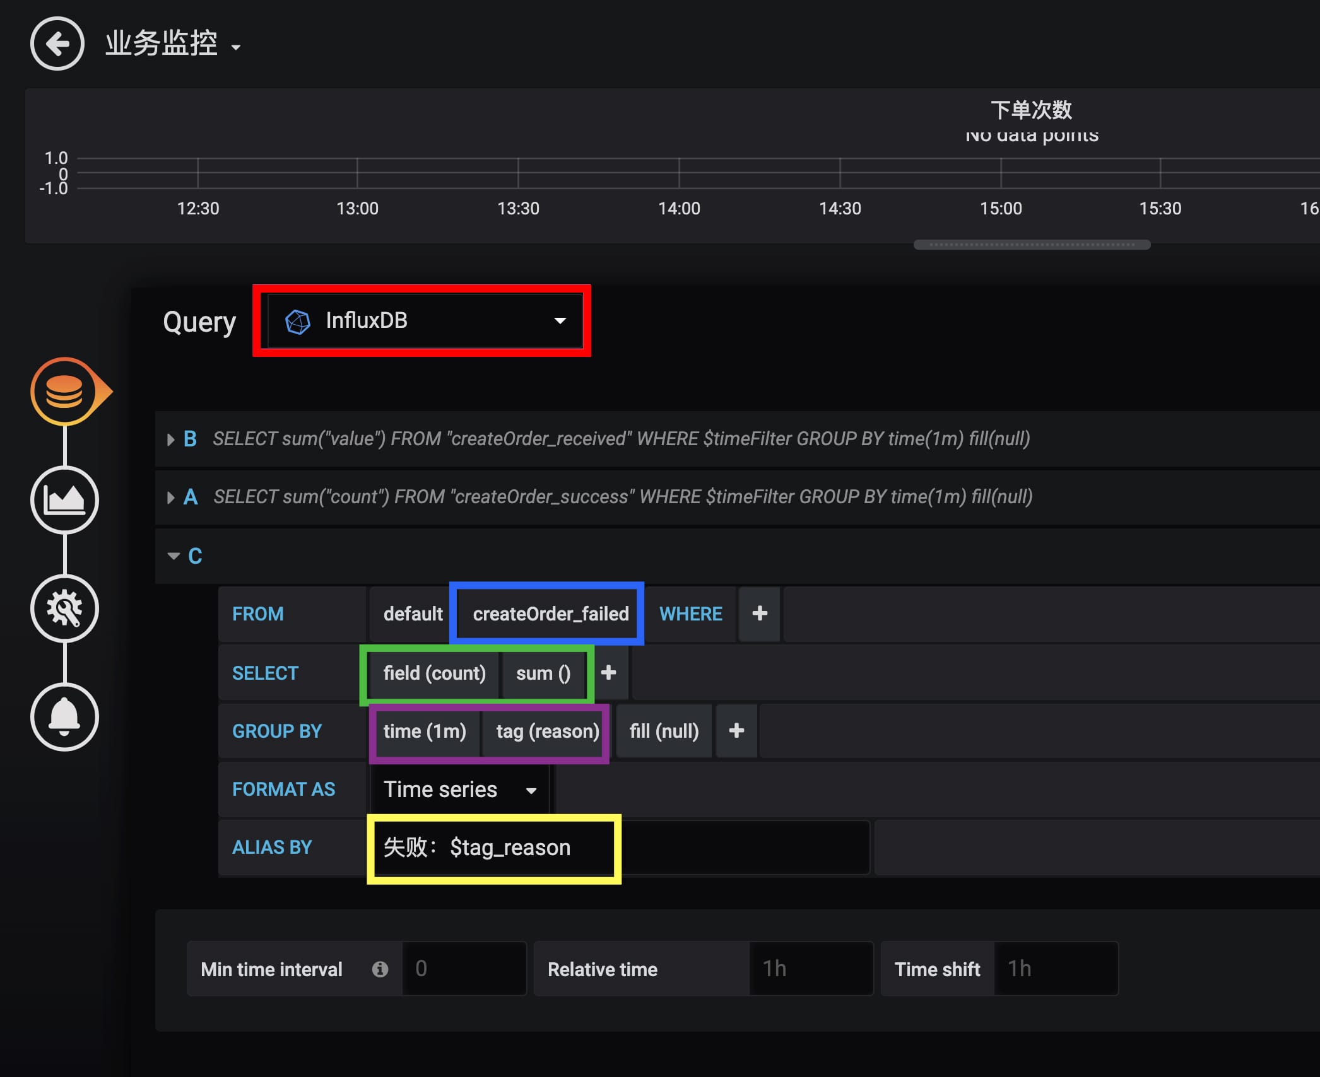Open the Queries tab database icon
This screenshot has width=1320, height=1077.
[x=64, y=392]
